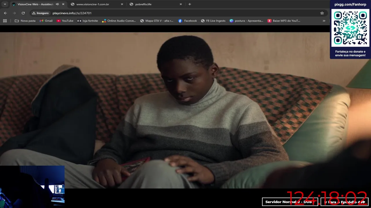Open the YouTube bookmark

(x=65, y=21)
